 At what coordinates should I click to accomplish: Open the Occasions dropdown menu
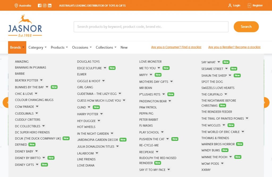[x=82, y=48]
